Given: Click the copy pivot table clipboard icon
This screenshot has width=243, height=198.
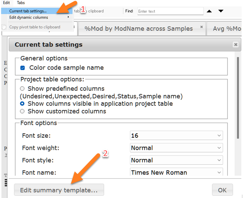Looking at the screenshot, I should [4, 27].
